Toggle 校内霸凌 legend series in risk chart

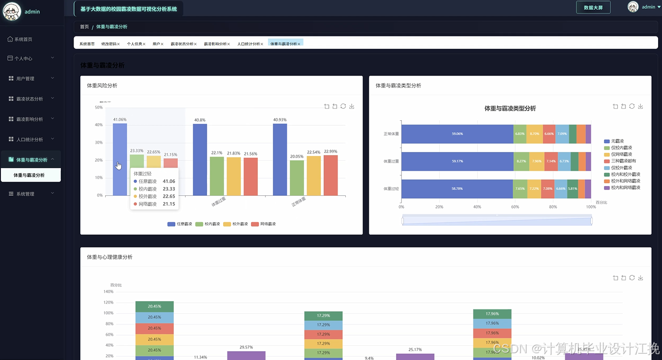click(207, 224)
